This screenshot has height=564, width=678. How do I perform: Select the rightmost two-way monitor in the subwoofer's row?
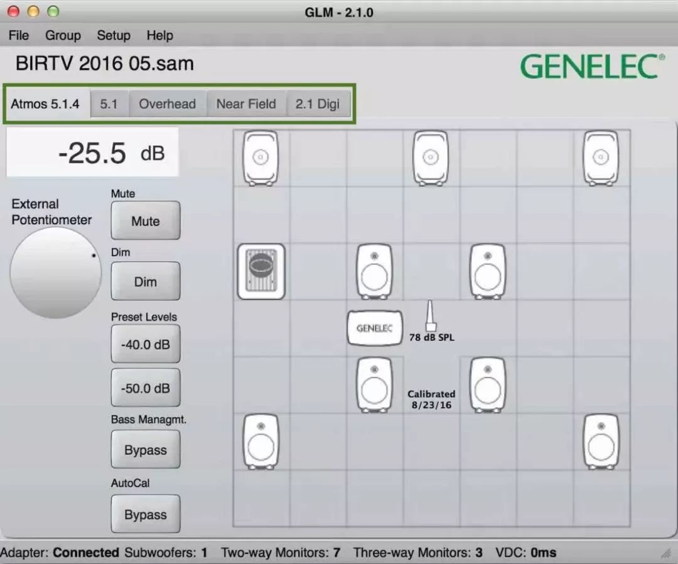pyautogui.click(x=488, y=271)
